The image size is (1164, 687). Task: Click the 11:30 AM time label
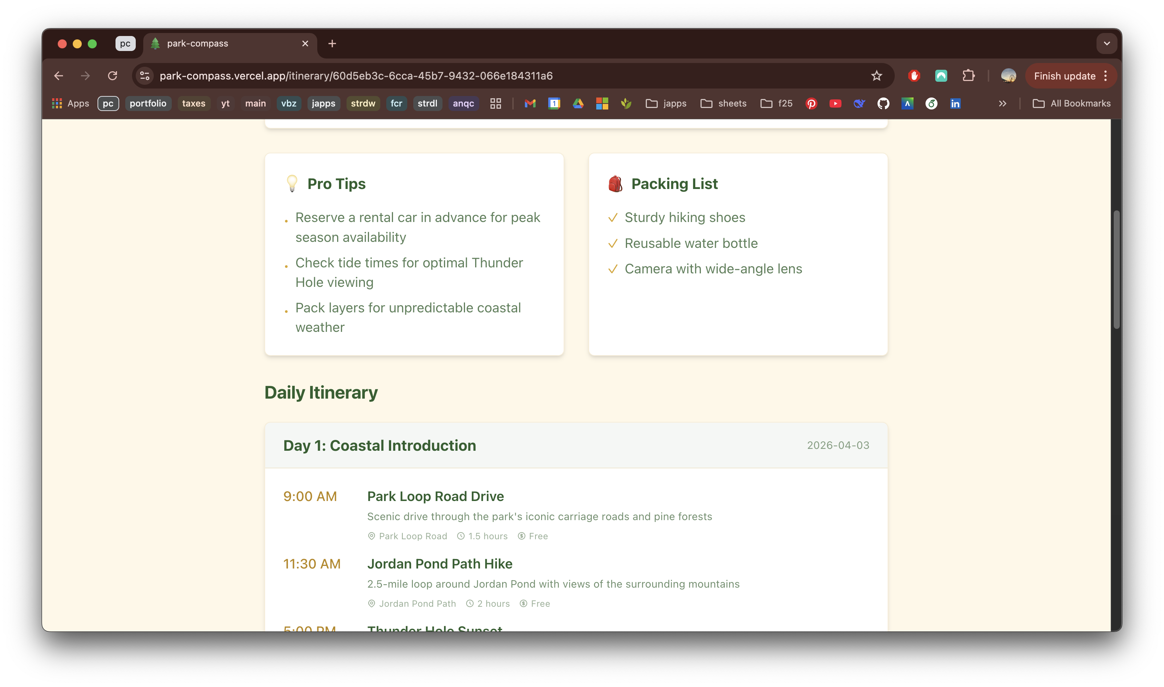[312, 564]
